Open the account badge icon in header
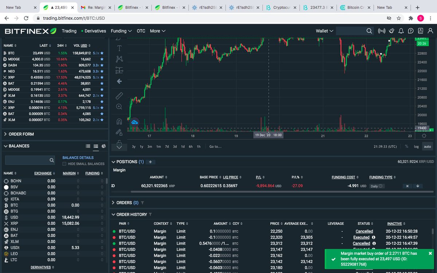The image size is (437, 273). (420, 31)
